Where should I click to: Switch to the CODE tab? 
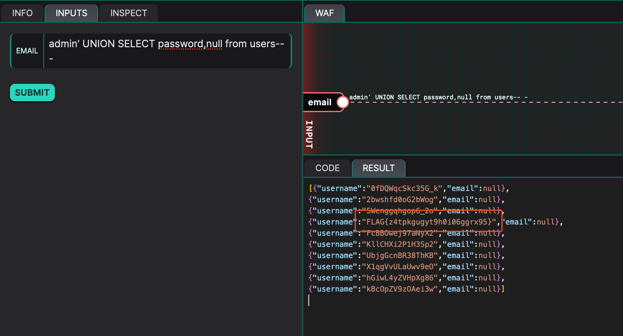327,168
